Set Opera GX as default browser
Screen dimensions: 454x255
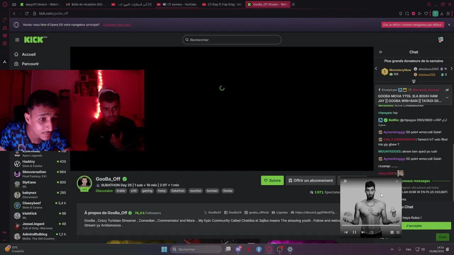click(x=413, y=25)
